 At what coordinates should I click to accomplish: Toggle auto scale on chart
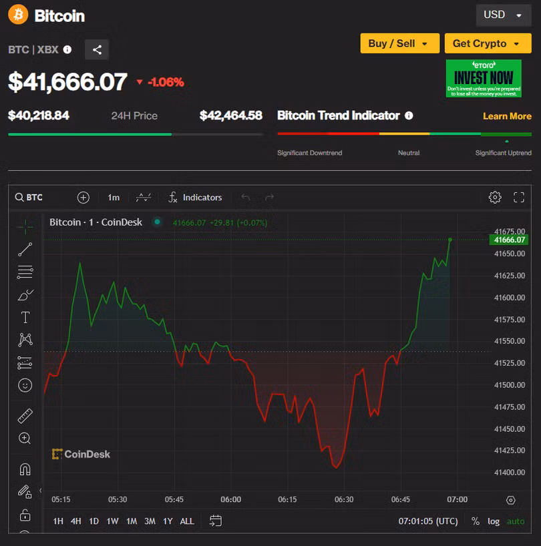tap(516, 521)
